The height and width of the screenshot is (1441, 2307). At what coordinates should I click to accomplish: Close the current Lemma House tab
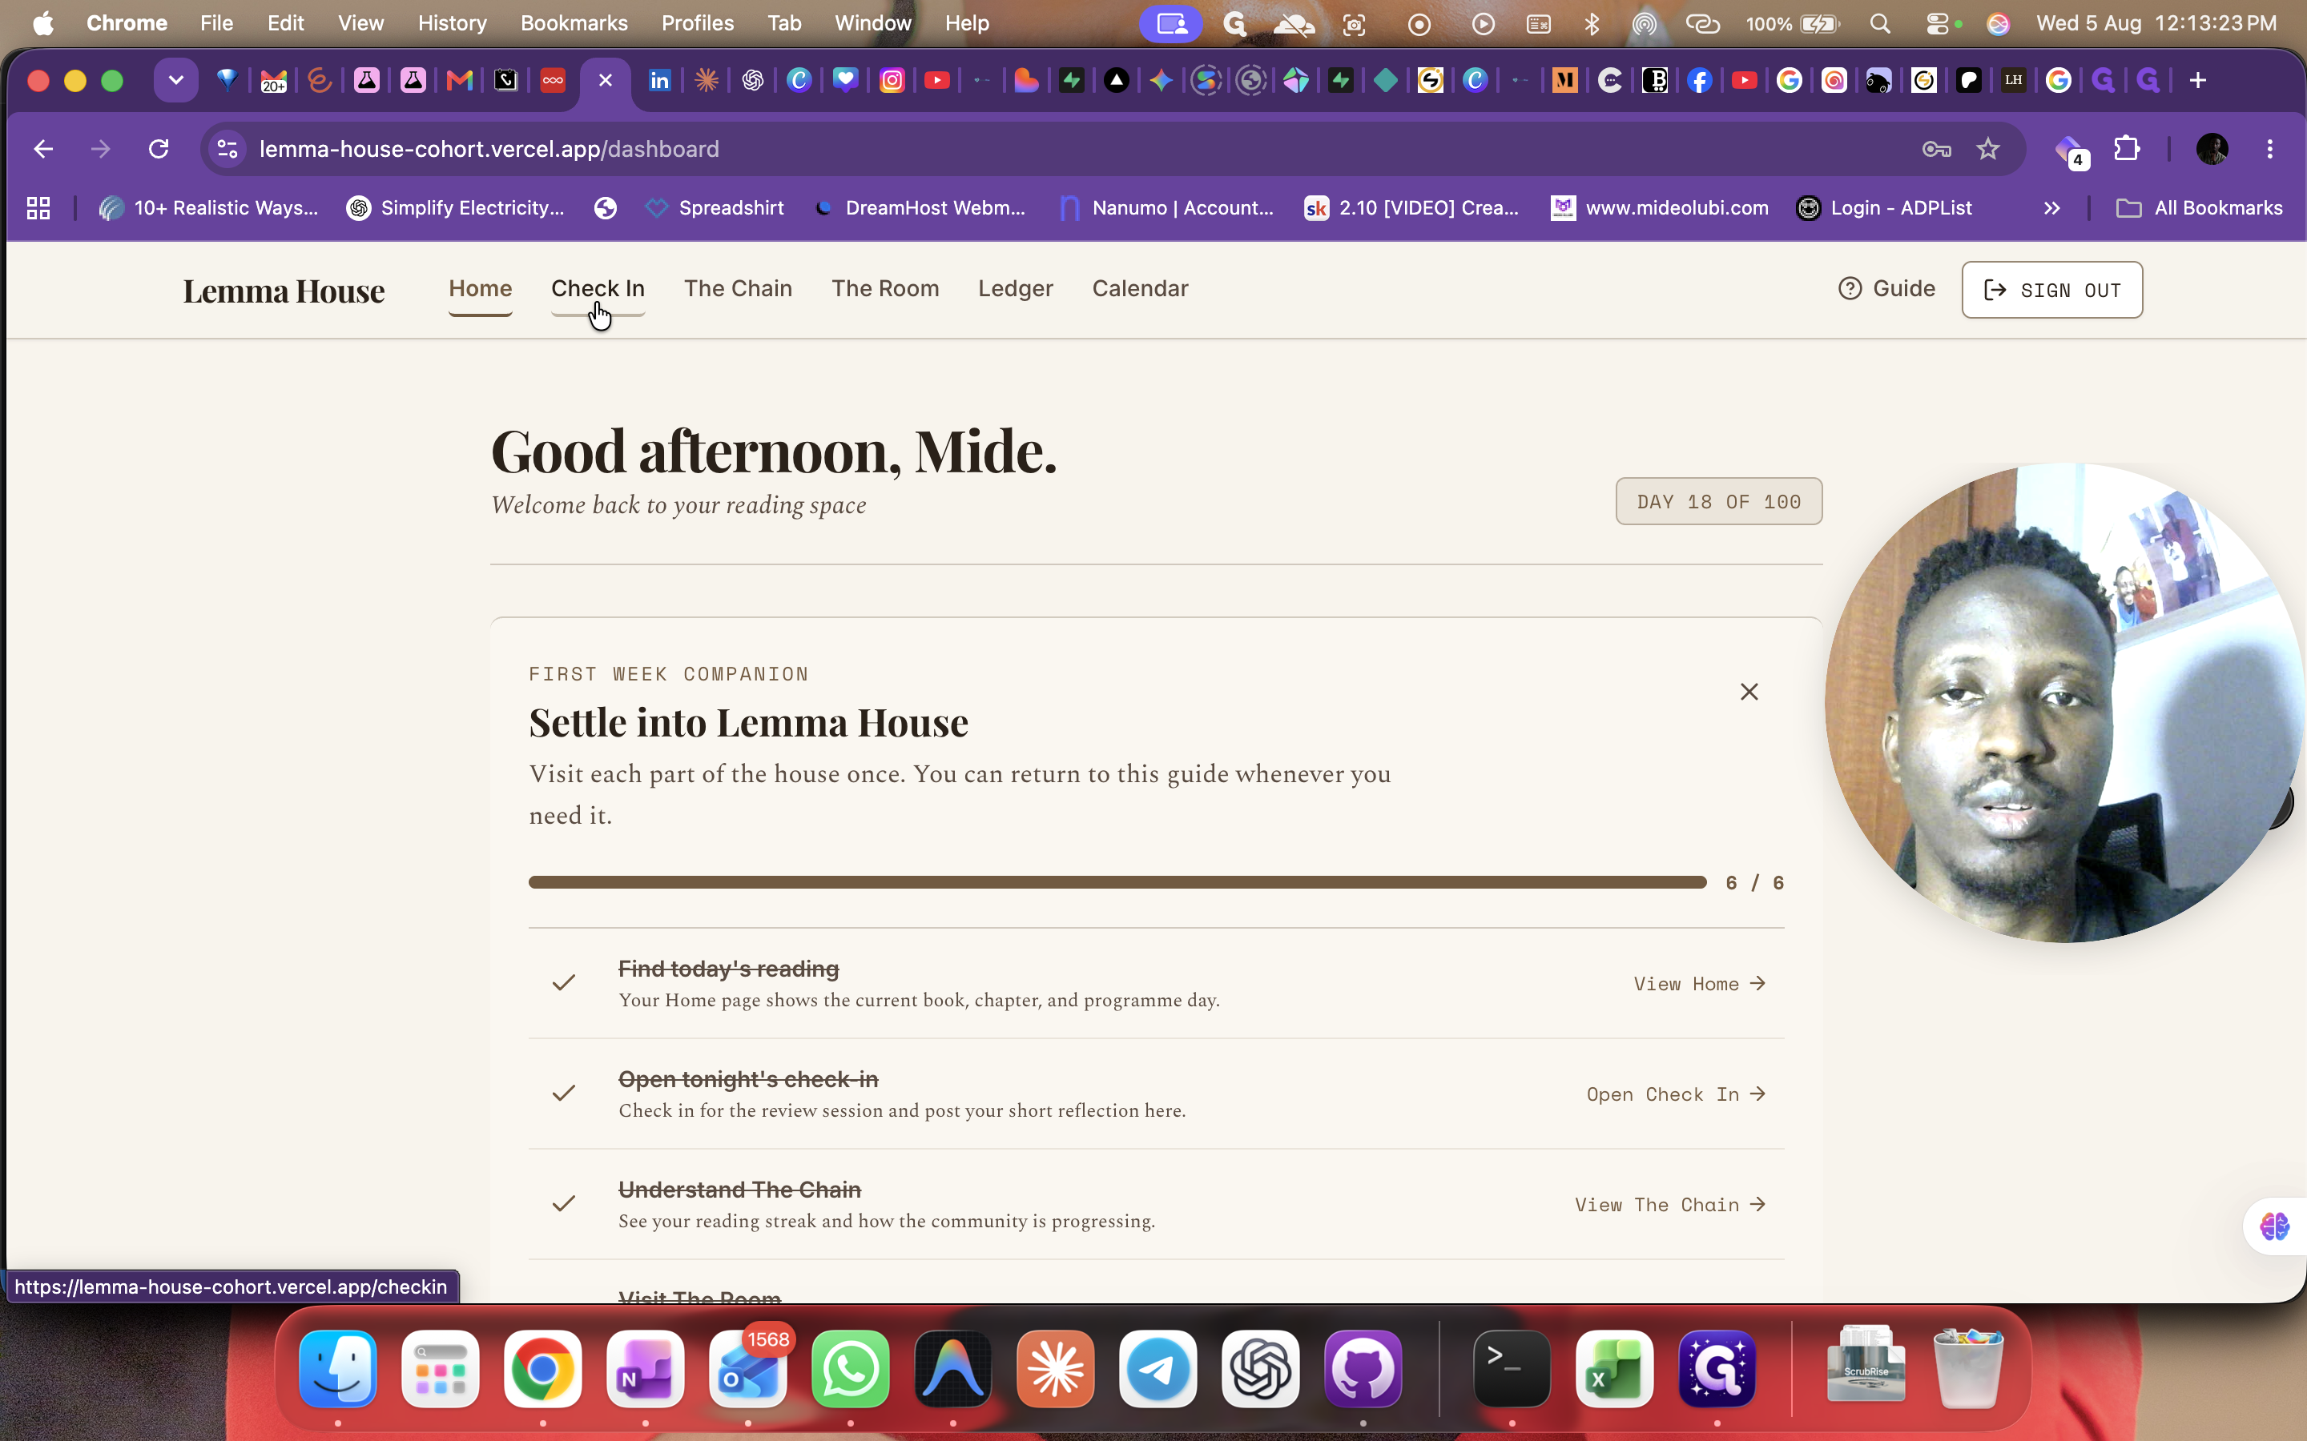click(x=605, y=80)
